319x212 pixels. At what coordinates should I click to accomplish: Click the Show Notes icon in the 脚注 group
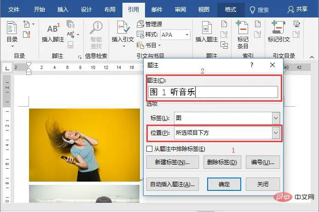[70, 45]
